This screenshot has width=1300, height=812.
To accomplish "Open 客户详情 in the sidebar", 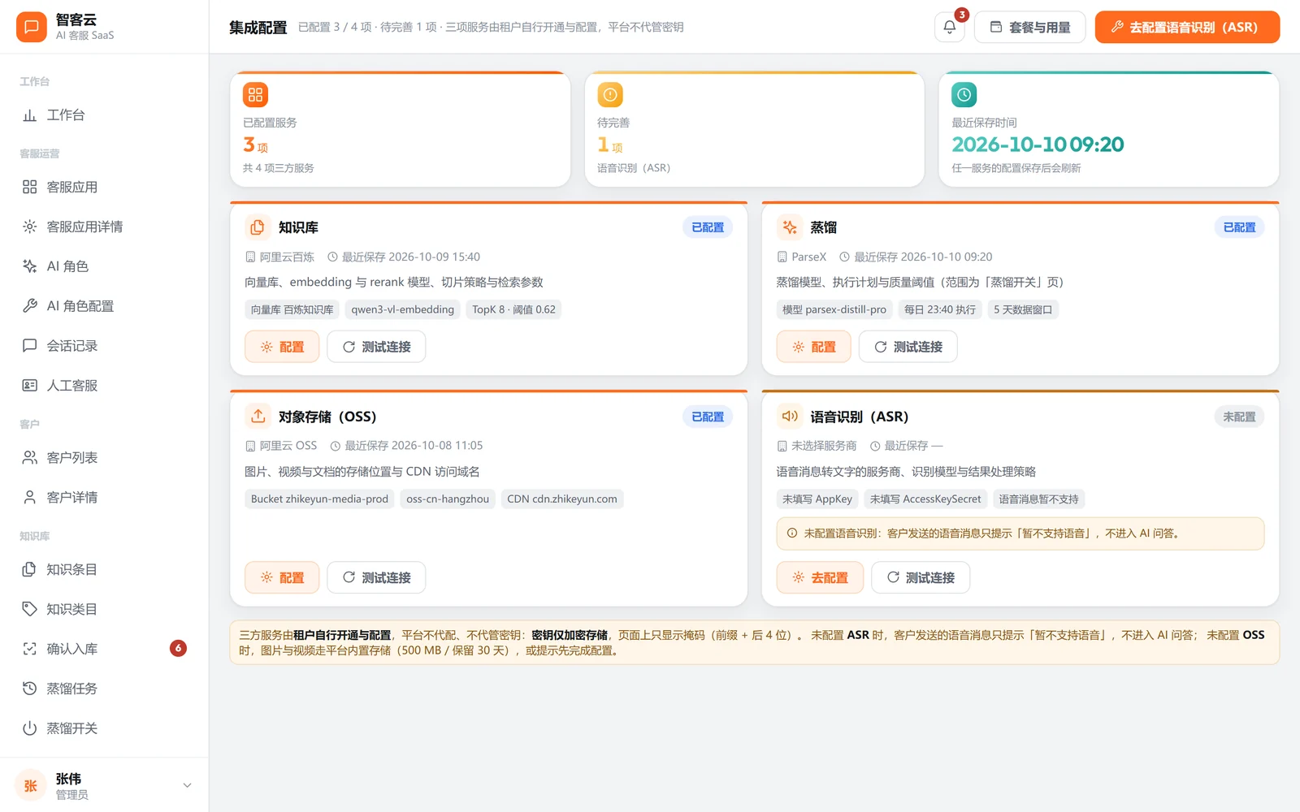I will pyautogui.click(x=104, y=498).
